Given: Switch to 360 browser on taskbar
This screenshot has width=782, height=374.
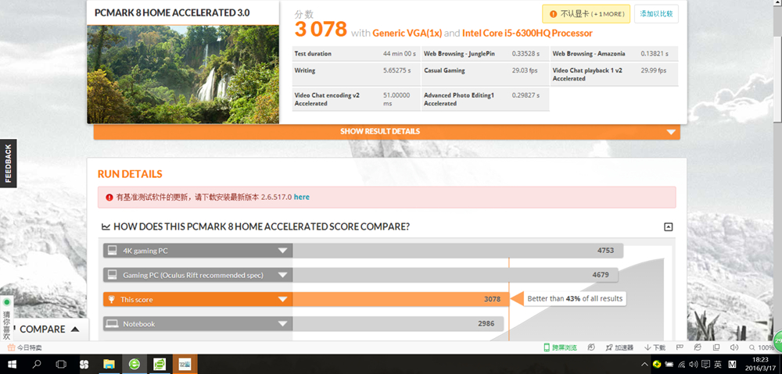Looking at the screenshot, I should 135,365.
